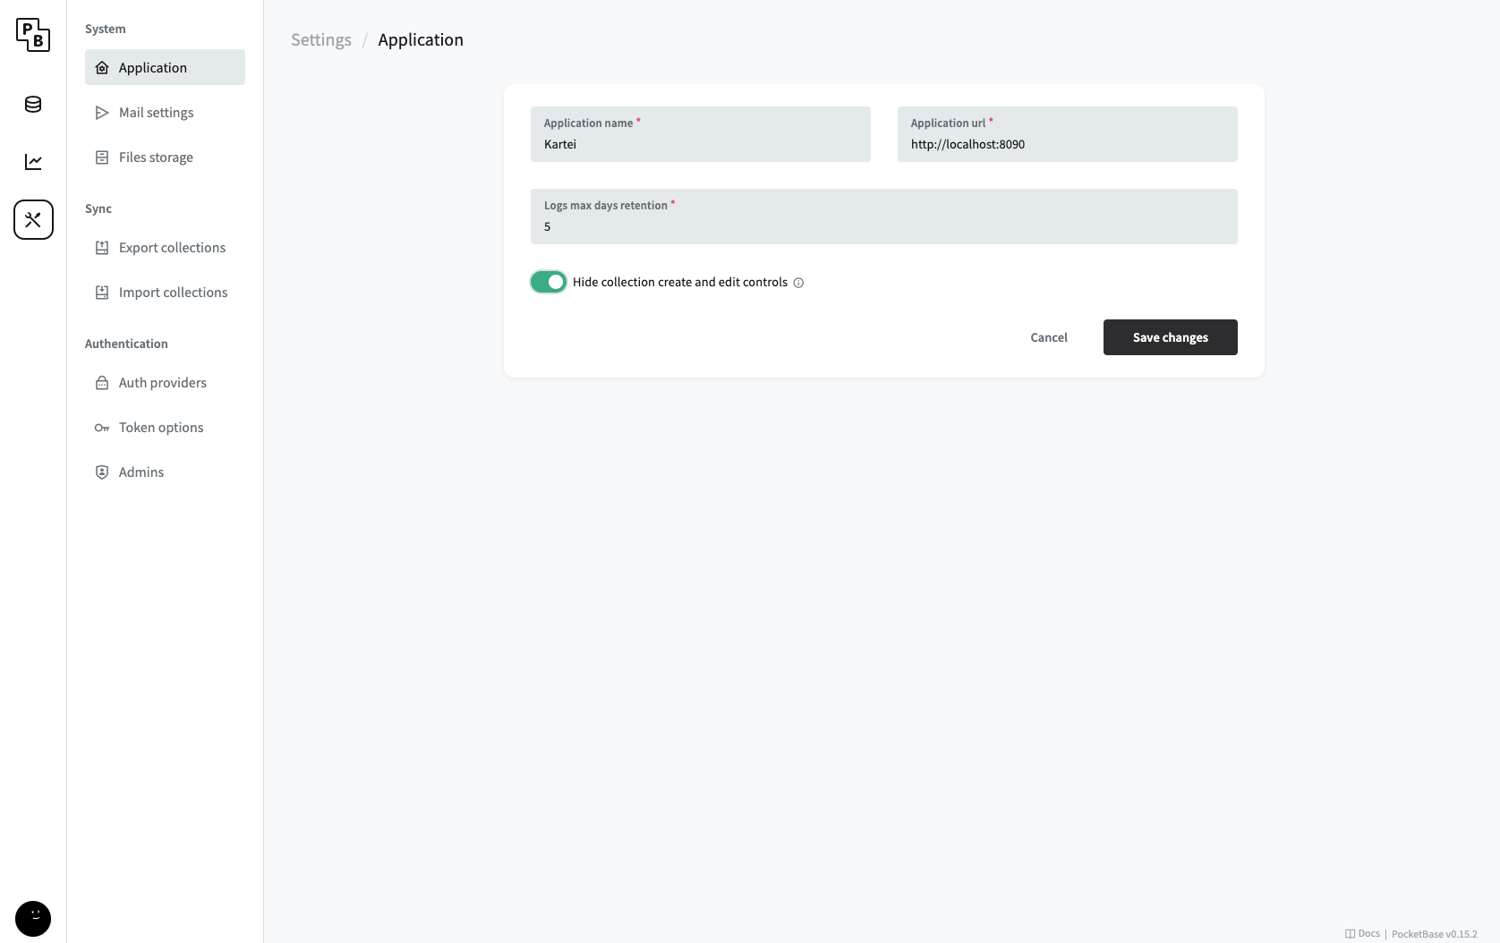Image resolution: width=1500 pixels, height=943 pixels.
Task: Click the Token options key icon
Action: pyautogui.click(x=102, y=428)
